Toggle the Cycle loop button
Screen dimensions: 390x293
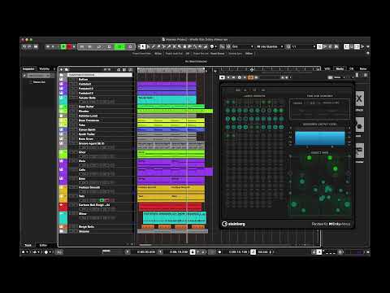click(99, 46)
